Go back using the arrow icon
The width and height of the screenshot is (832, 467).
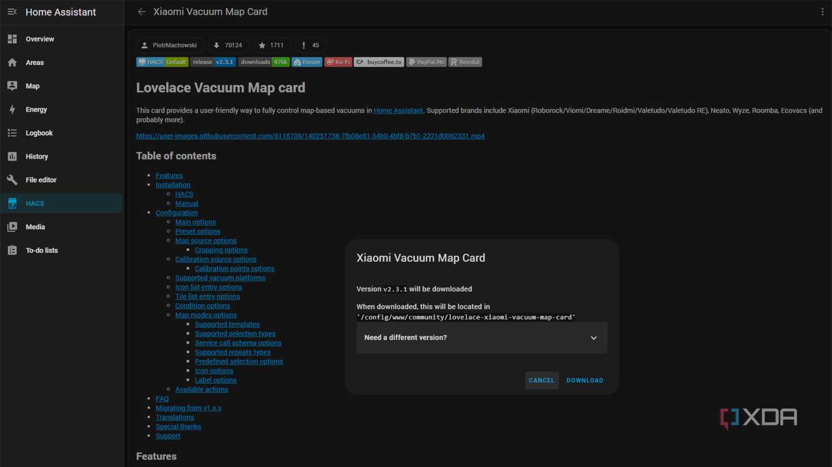pyautogui.click(x=141, y=12)
